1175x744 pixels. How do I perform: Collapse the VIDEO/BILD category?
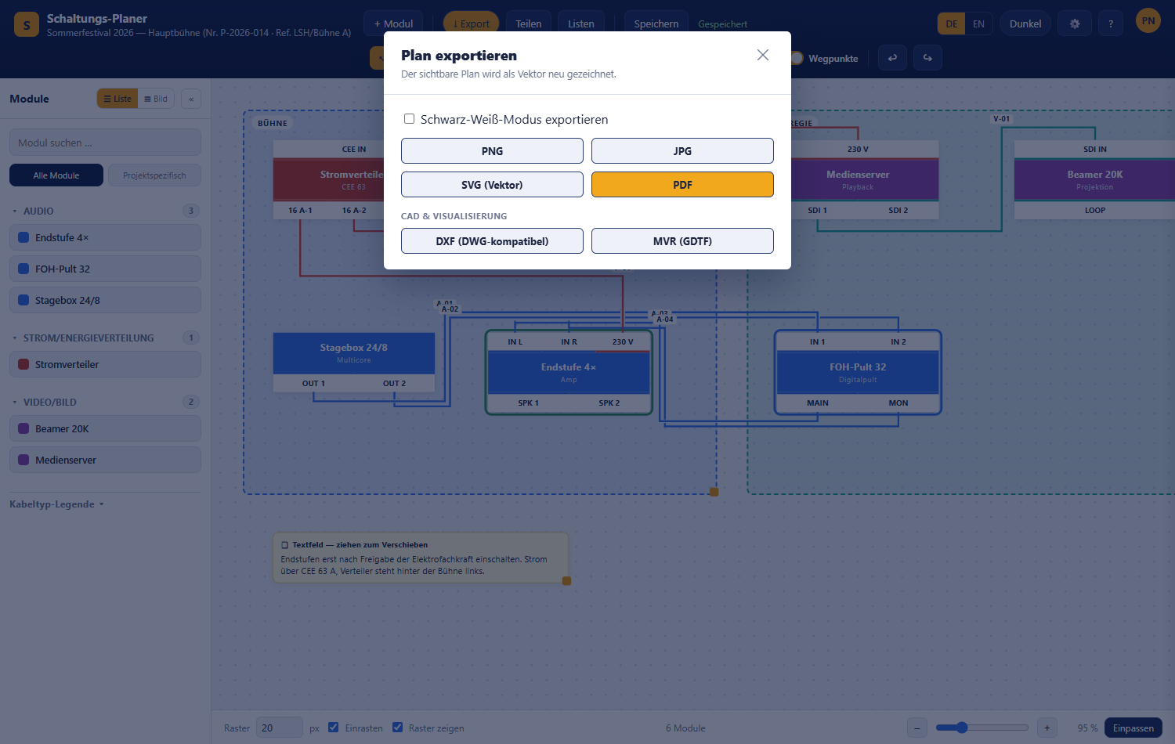pyautogui.click(x=106, y=402)
